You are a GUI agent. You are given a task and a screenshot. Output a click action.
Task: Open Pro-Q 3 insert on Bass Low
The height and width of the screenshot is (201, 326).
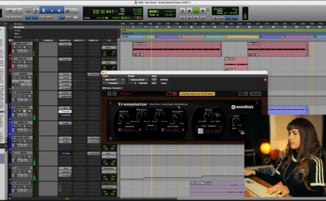[x=65, y=44]
